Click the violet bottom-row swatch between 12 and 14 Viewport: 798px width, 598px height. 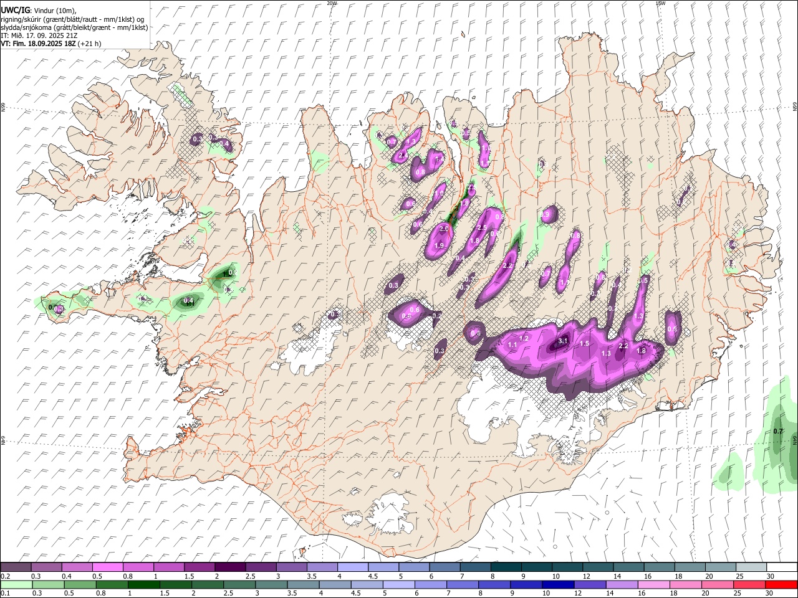(590, 585)
